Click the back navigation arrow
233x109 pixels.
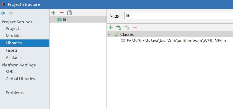click(3, 13)
